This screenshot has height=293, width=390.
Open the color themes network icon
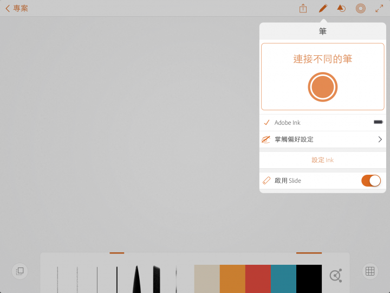click(x=336, y=275)
